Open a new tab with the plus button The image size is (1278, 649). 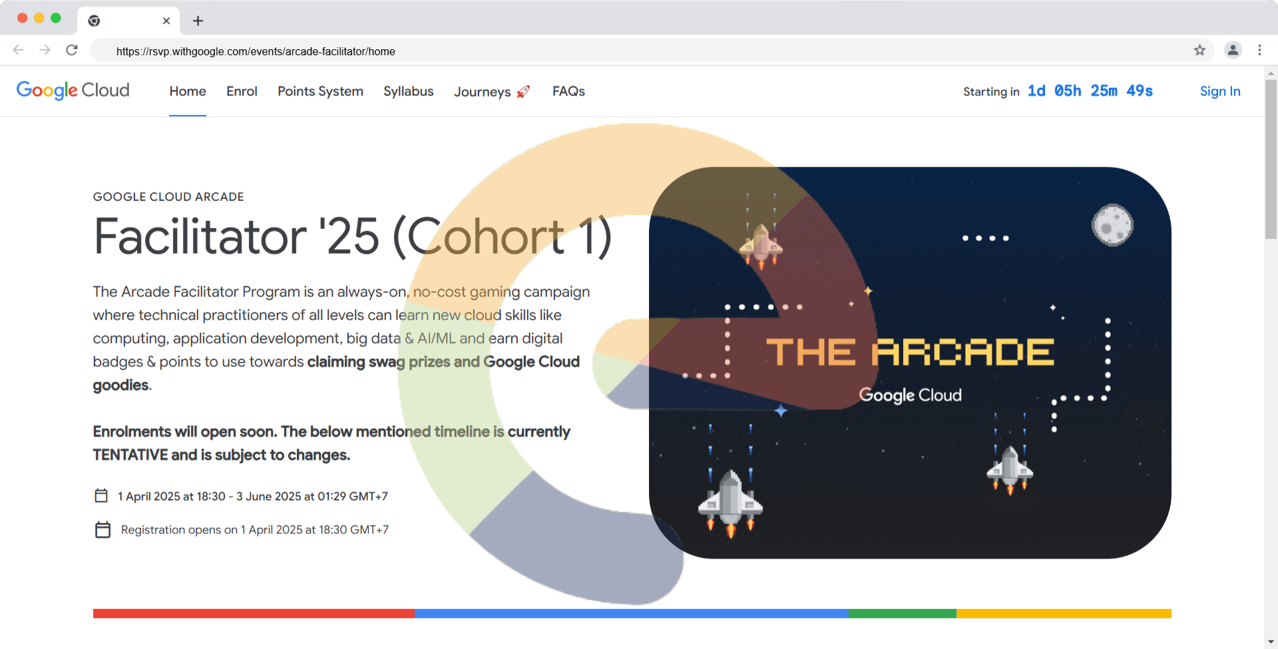pos(198,21)
